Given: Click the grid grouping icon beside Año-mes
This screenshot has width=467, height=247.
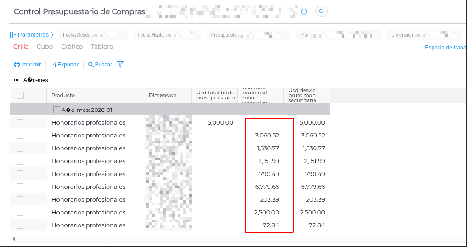Looking at the screenshot, I should point(16,80).
